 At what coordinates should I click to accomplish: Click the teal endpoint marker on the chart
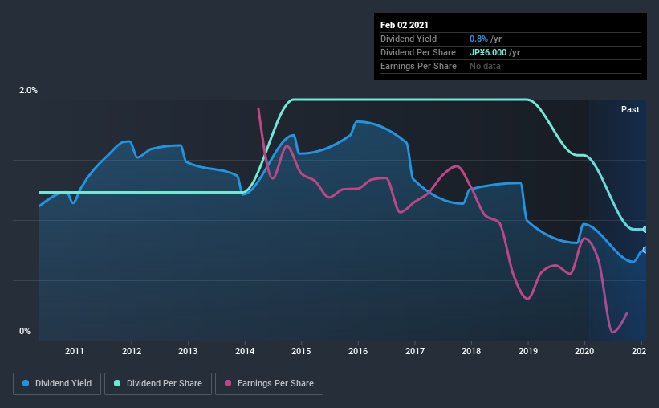(645, 229)
